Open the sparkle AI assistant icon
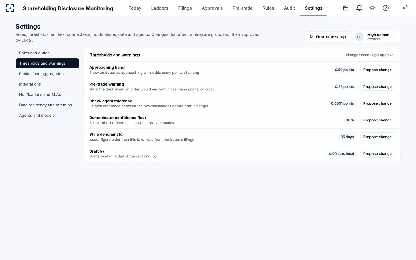This screenshot has height=260, width=416. click(x=404, y=8)
